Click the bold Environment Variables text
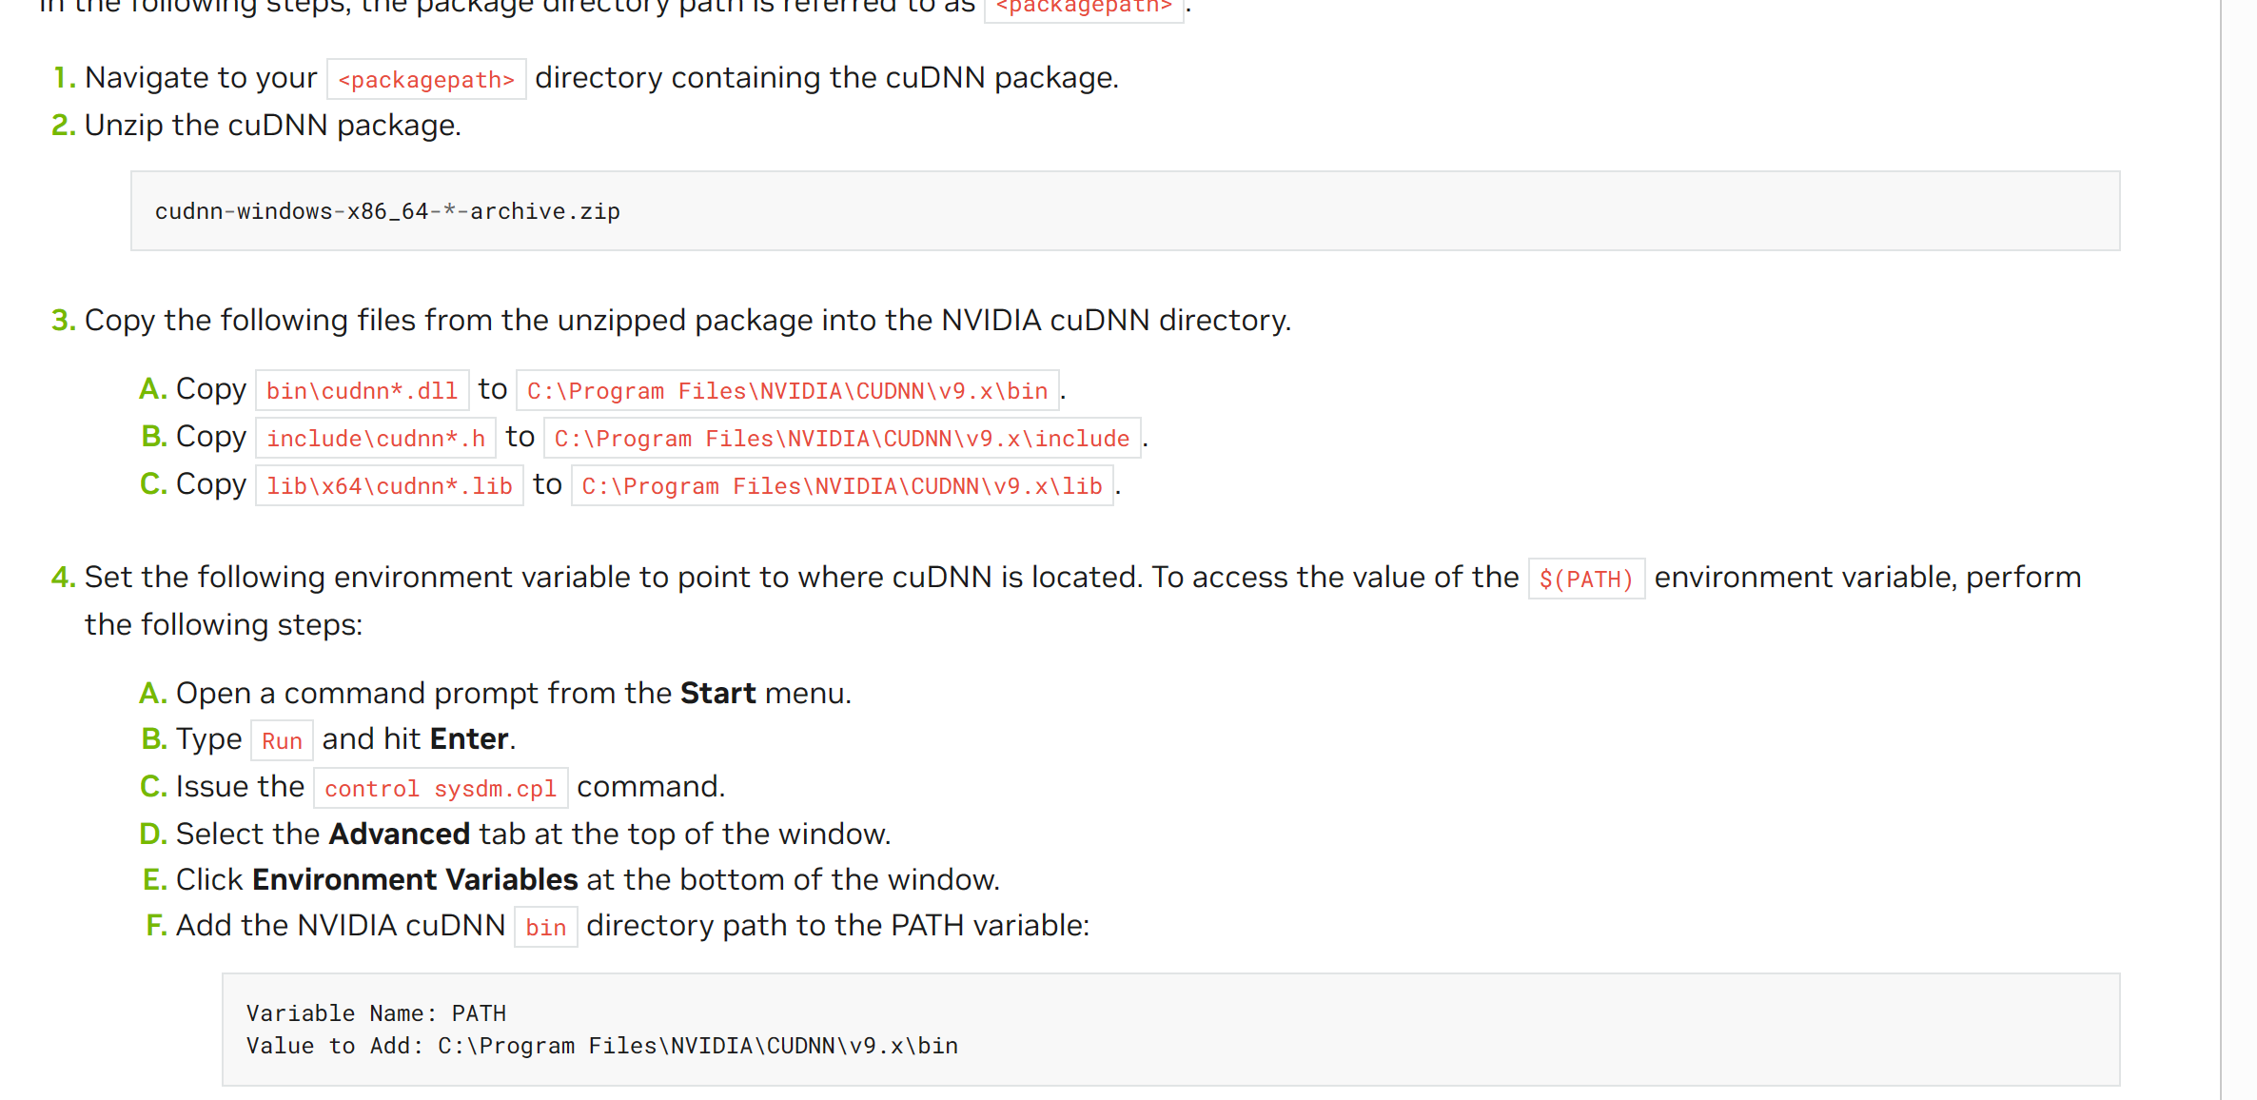The height and width of the screenshot is (1100, 2257). coord(415,879)
